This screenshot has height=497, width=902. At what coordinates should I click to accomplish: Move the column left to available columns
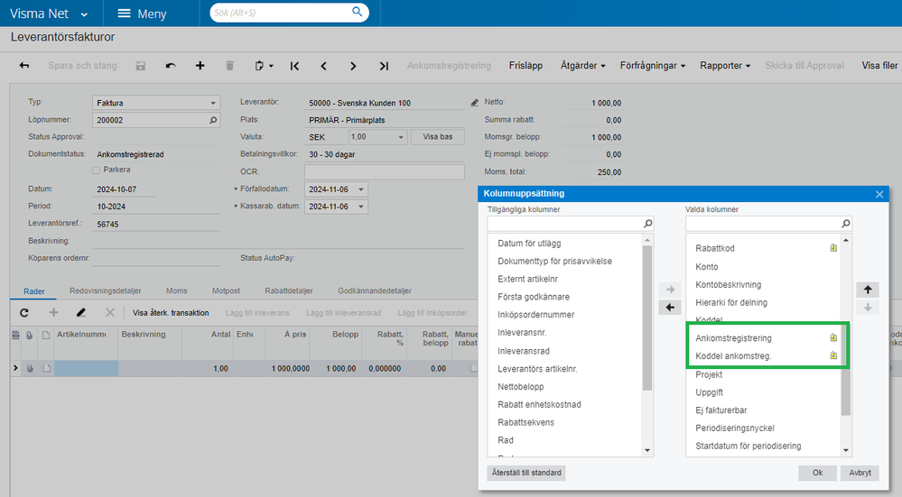[669, 308]
